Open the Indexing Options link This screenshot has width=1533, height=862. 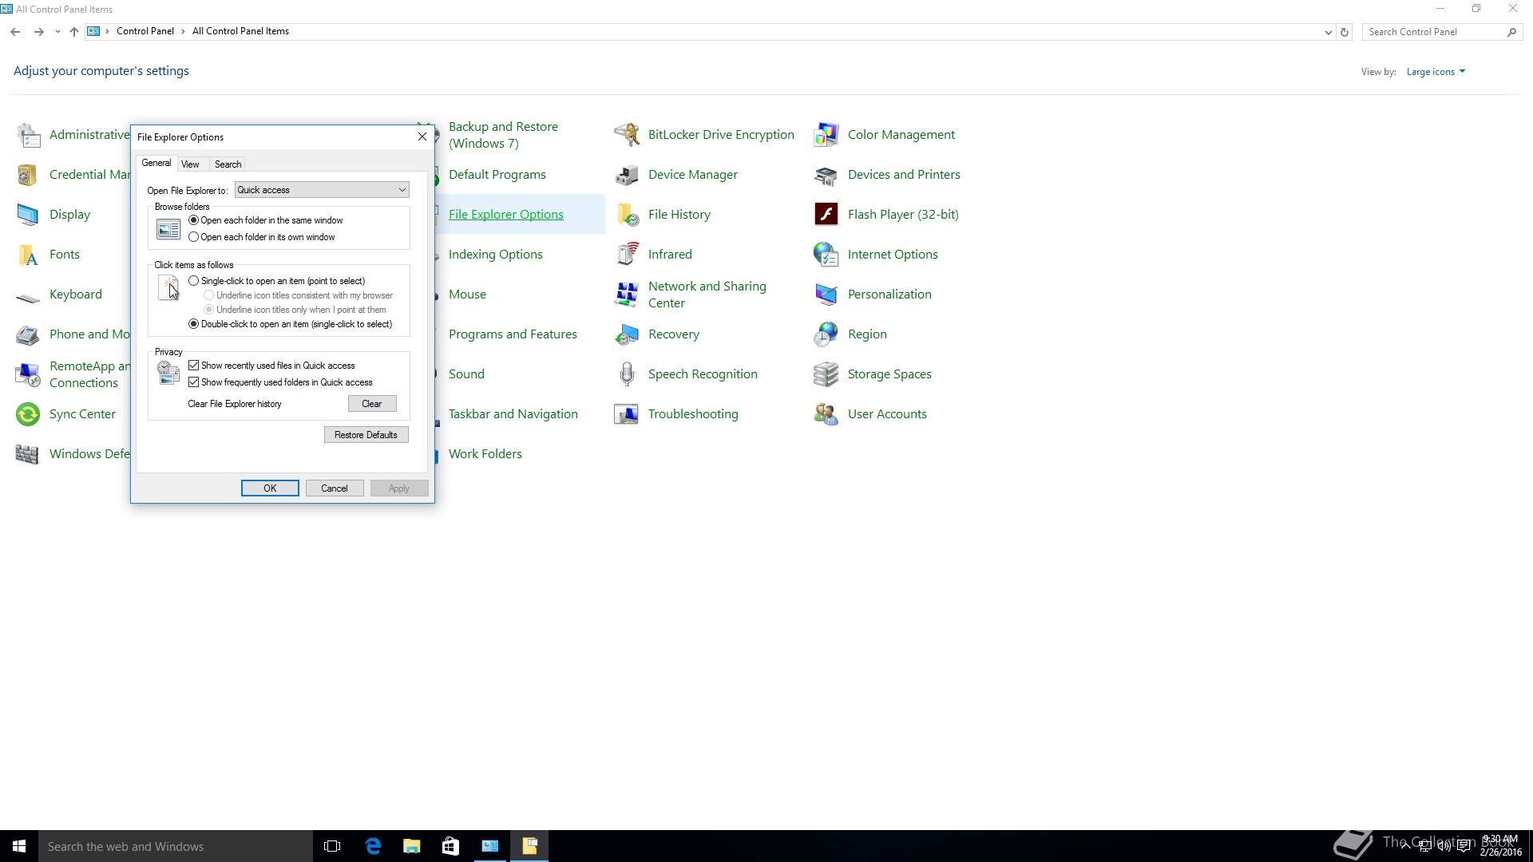pos(496,255)
